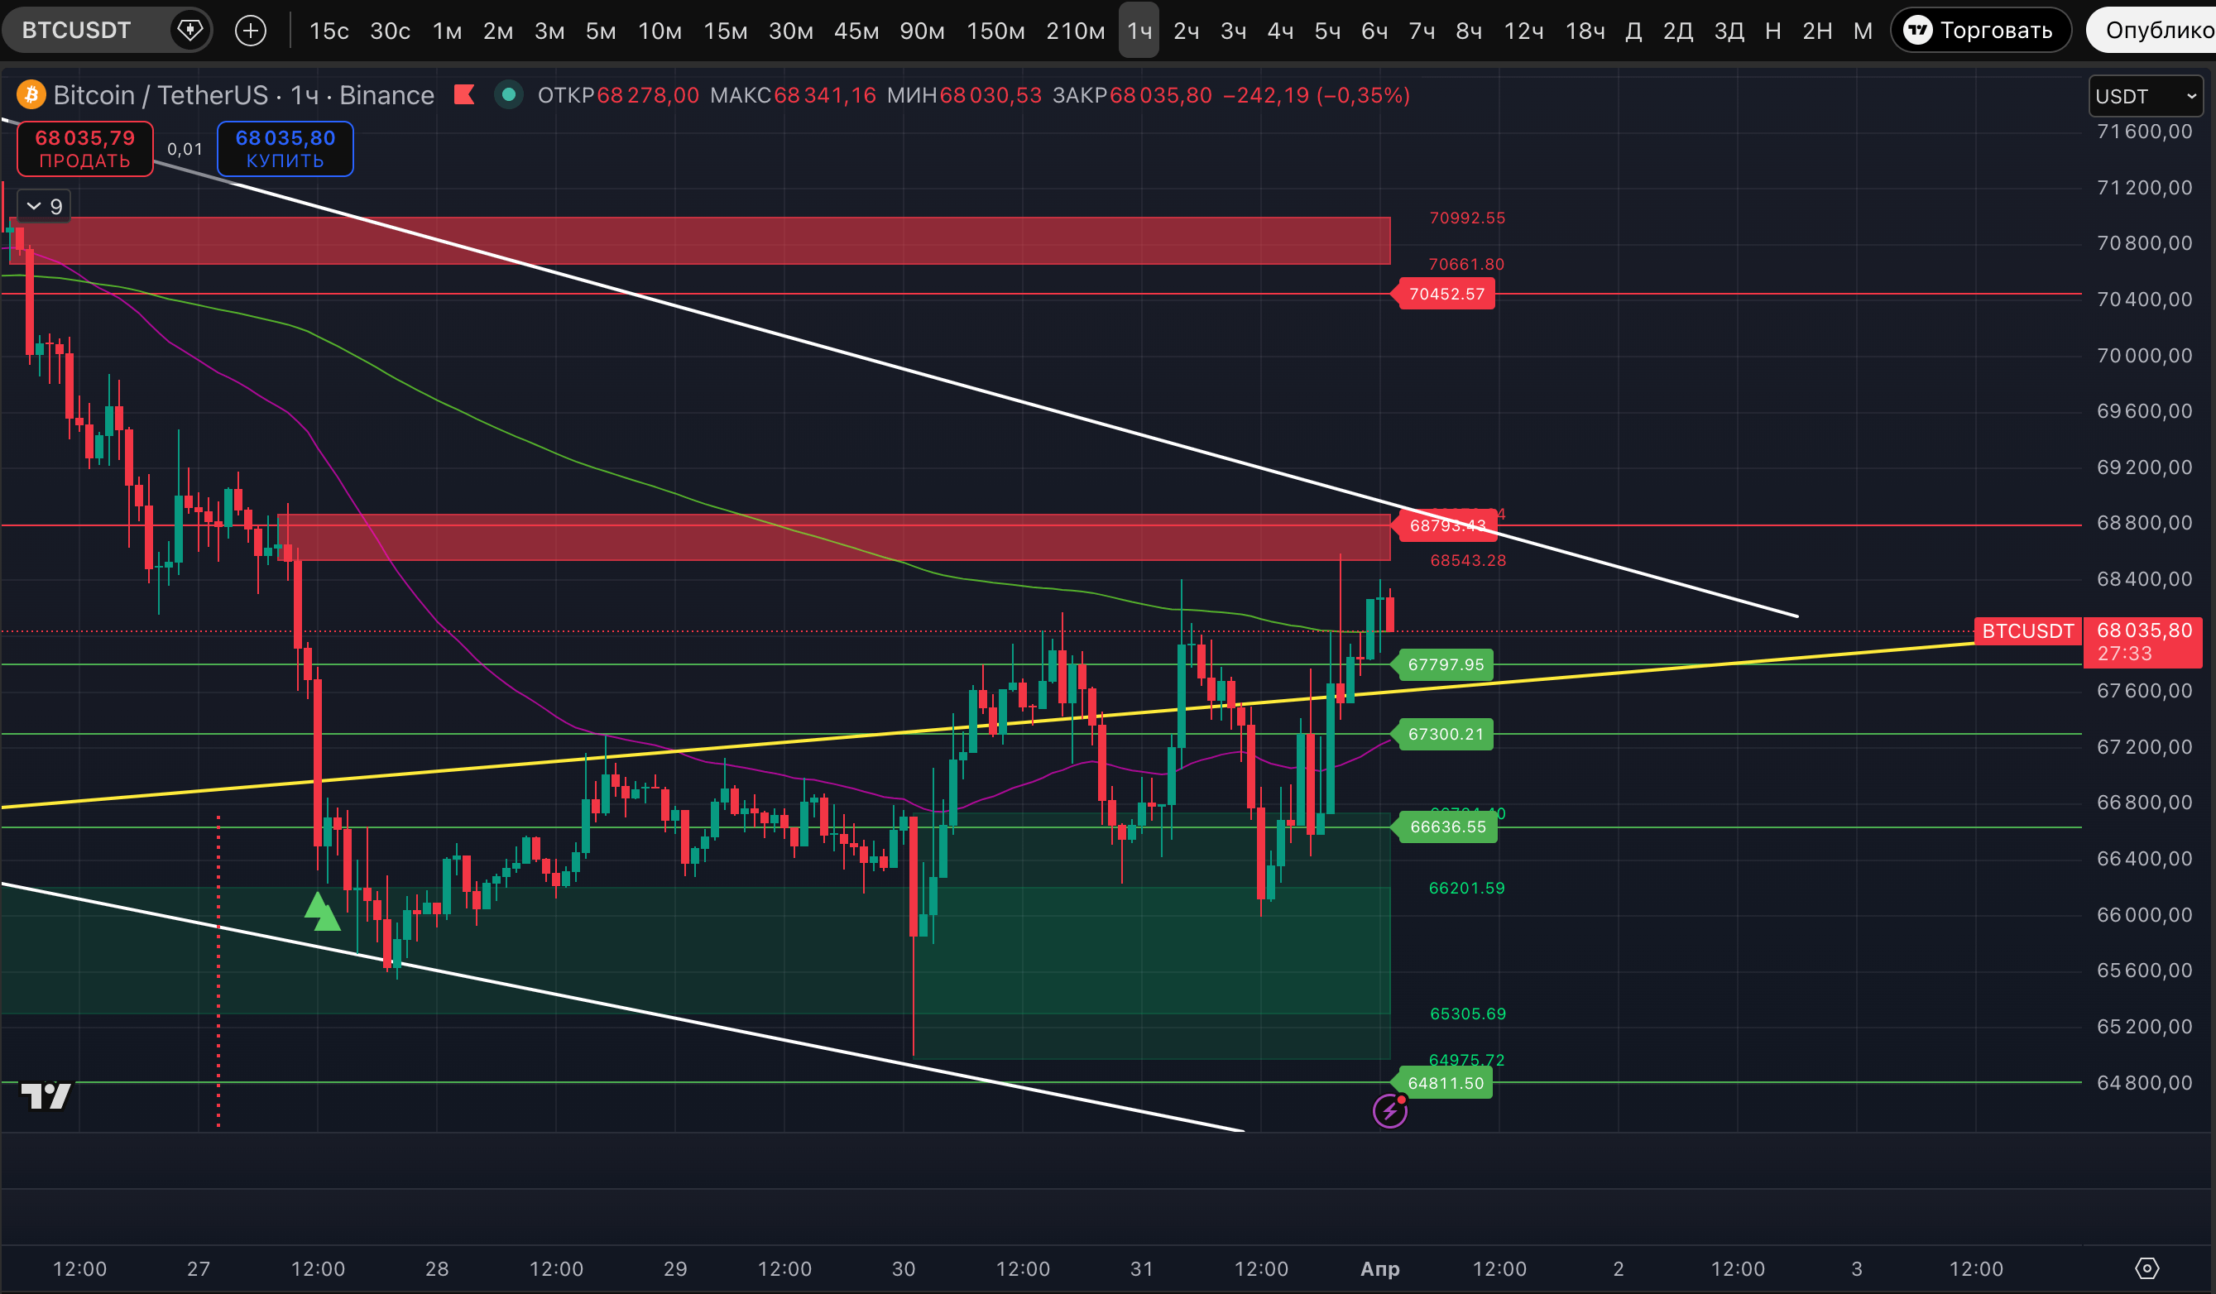
Task: Click the red flag icon by Binance
Action: (x=464, y=94)
